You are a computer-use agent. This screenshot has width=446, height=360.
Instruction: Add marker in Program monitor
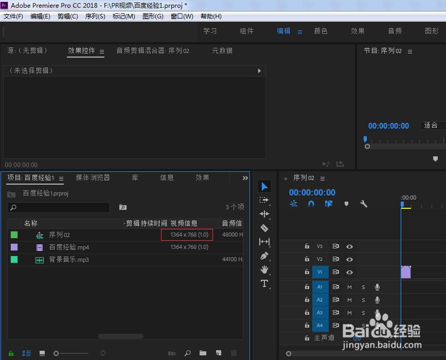pyautogui.click(x=435, y=159)
